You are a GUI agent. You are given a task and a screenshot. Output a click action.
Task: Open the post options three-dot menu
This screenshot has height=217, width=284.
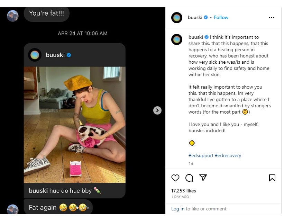(272, 17)
